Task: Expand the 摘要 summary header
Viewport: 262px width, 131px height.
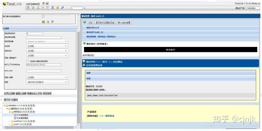Action: point(170,73)
